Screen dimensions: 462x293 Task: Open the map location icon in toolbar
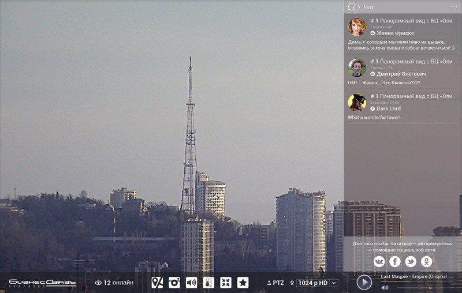coord(157,283)
